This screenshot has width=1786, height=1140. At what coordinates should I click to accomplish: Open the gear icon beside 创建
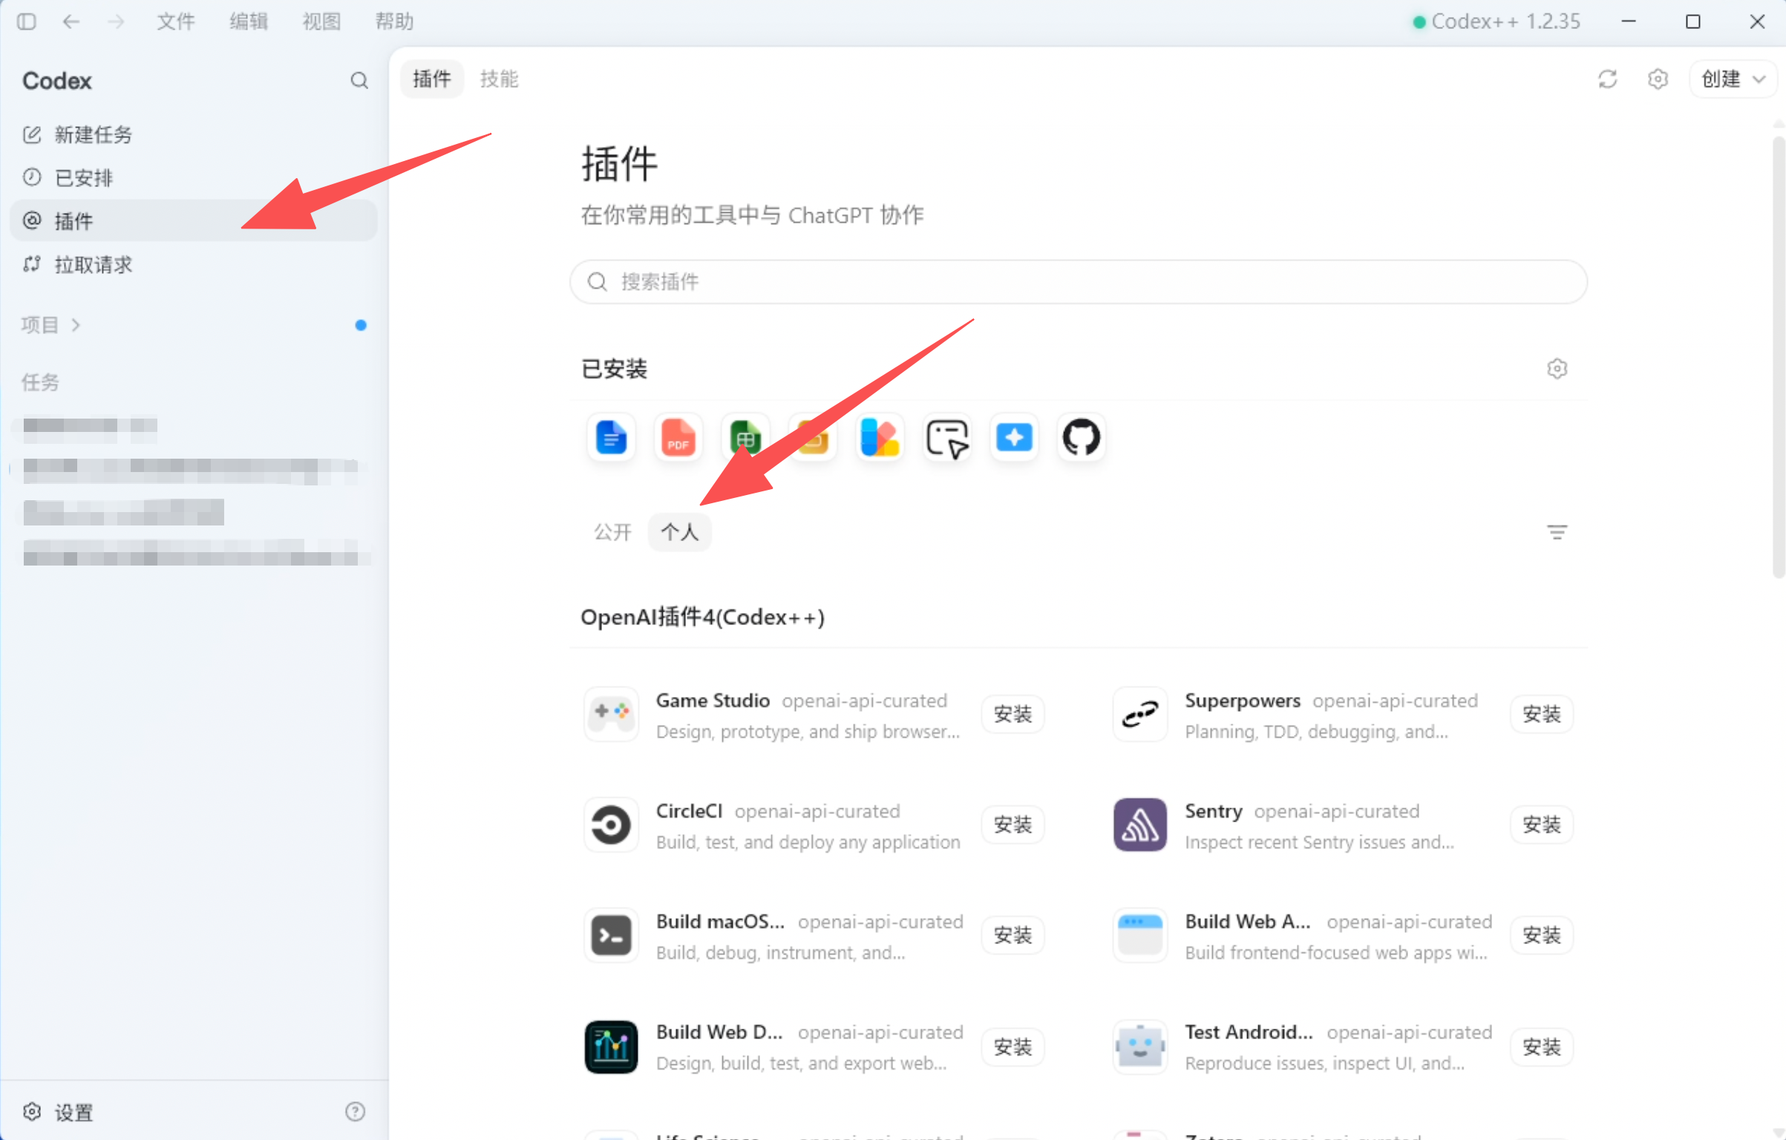click(x=1658, y=79)
